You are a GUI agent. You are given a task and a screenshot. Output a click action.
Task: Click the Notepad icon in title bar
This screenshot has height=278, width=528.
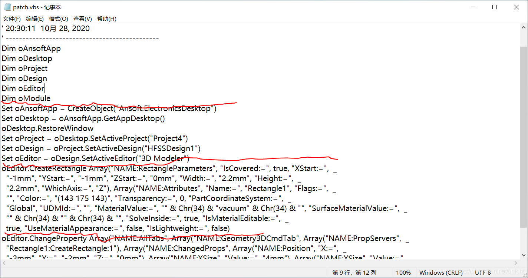[x=7, y=7]
